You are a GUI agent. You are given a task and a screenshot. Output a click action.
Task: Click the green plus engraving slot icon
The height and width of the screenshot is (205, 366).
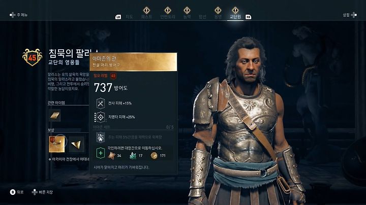[101, 153]
